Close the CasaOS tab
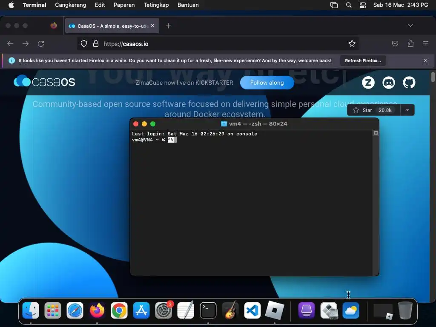436x327 pixels. [152, 26]
